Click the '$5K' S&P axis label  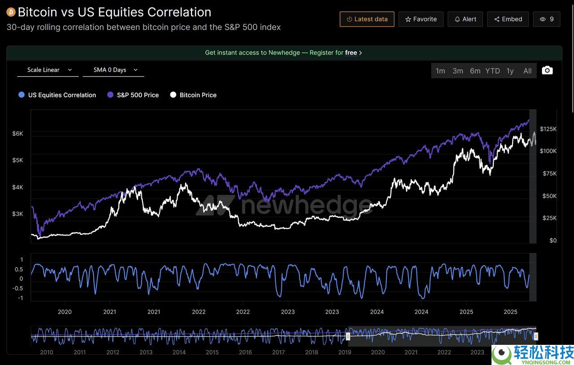(17, 160)
